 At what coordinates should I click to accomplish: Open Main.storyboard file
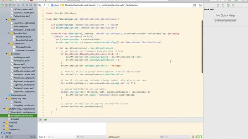(x=21, y=27)
